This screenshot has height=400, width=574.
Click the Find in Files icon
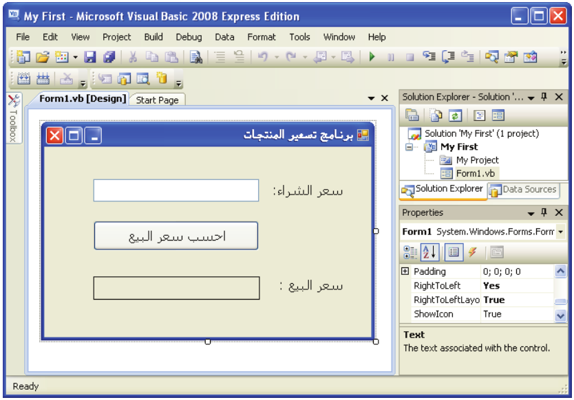(x=196, y=57)
